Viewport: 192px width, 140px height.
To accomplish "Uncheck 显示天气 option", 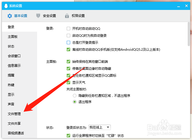I will [69, 82].
